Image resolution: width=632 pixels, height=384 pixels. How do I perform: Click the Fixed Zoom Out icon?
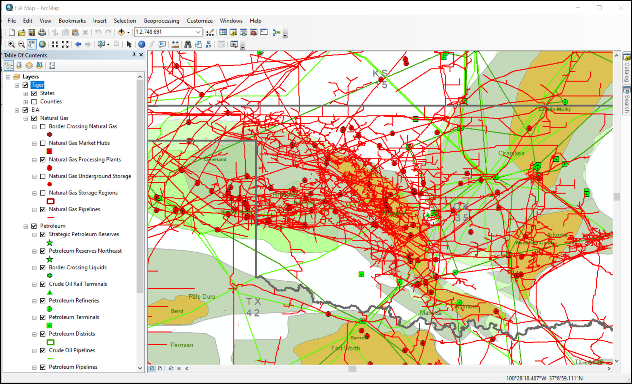pos(65,44)
